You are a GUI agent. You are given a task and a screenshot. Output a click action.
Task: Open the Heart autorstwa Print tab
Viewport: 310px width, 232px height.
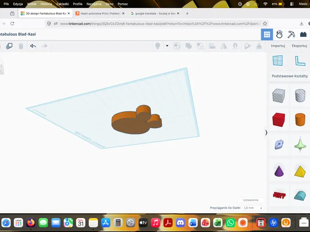[100, 14]
